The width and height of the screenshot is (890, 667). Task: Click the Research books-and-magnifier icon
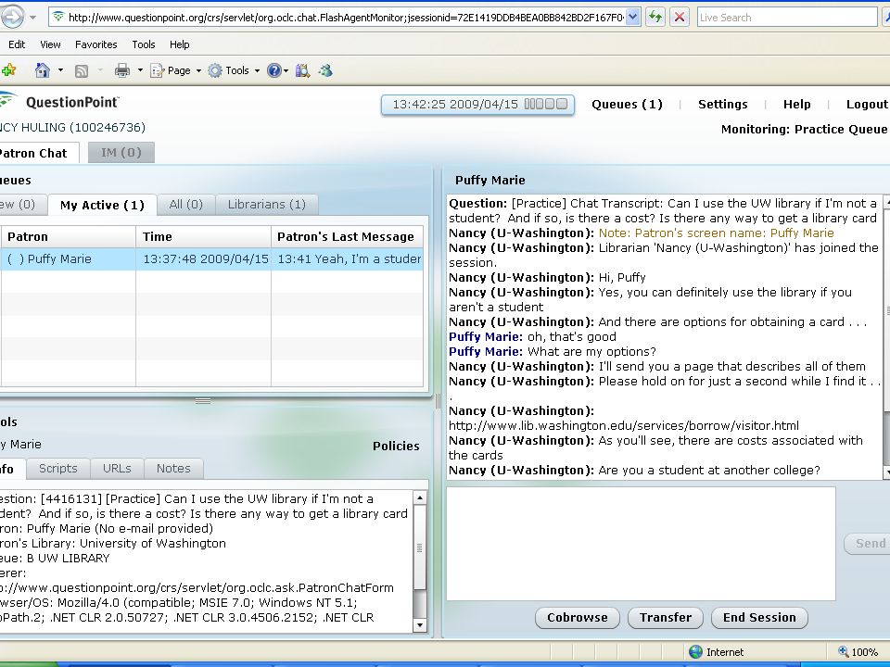[302, 70]
